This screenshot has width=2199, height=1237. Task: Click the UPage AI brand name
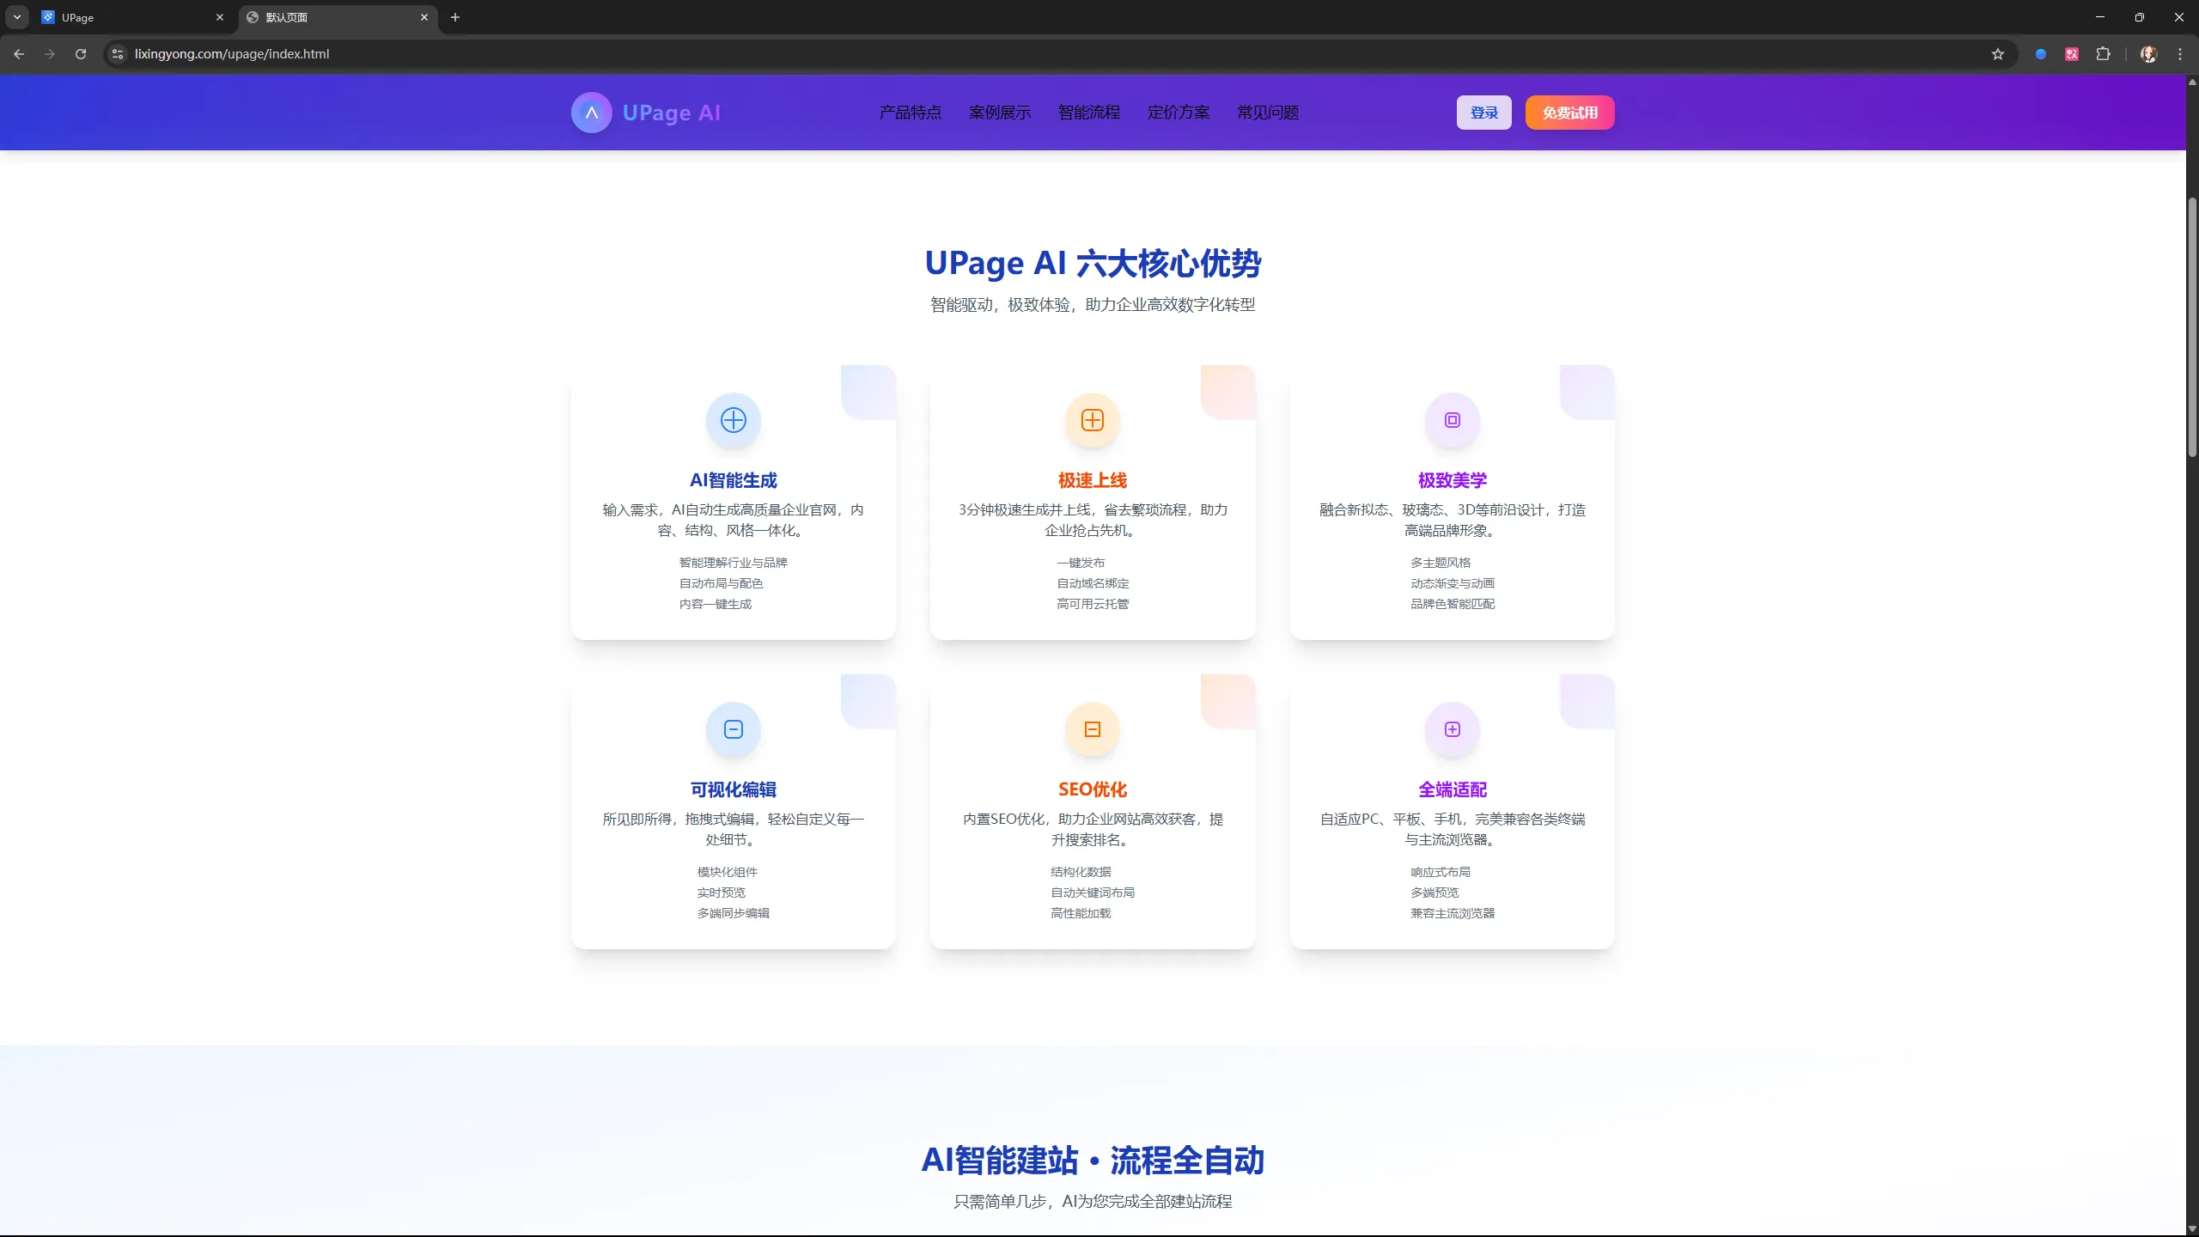tap(671, 113)
